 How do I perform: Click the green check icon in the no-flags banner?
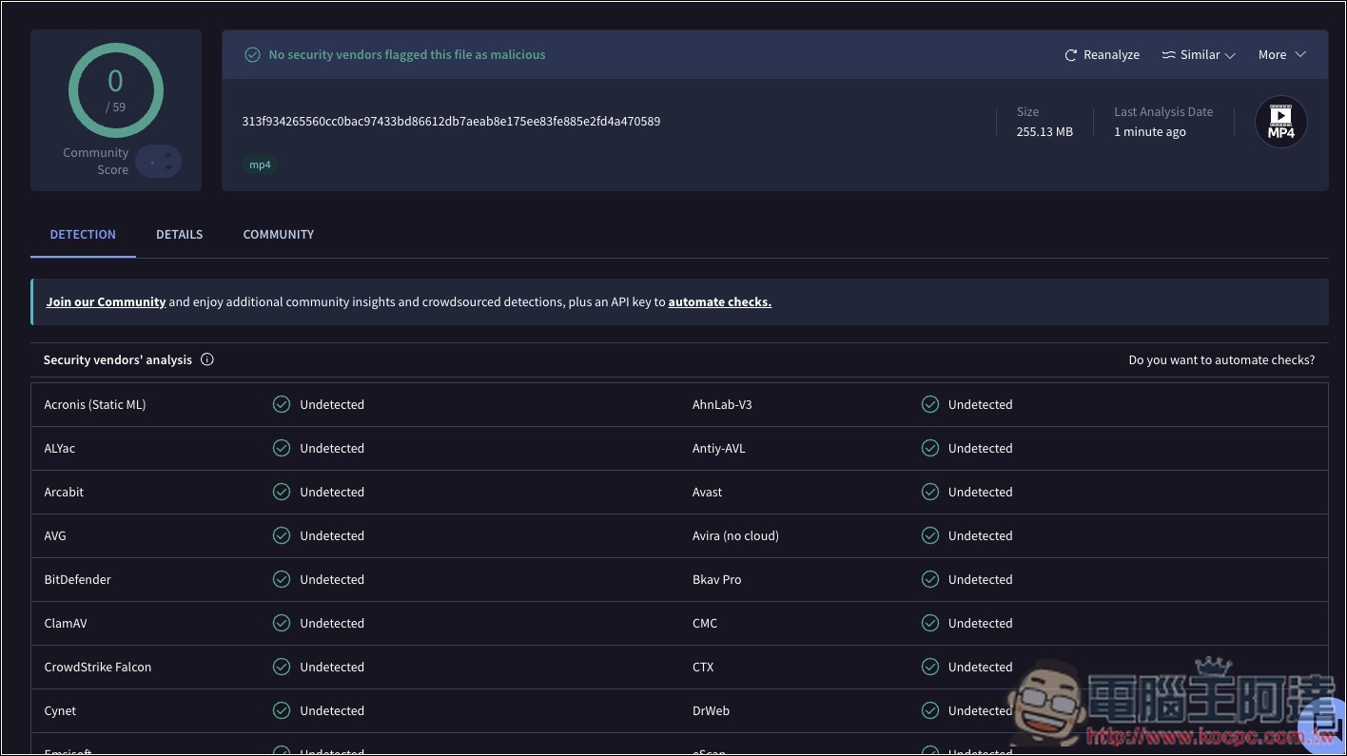[x=252, y=55]
